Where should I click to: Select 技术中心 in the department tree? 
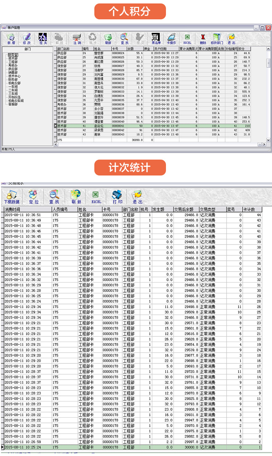(x=14, y=76)
